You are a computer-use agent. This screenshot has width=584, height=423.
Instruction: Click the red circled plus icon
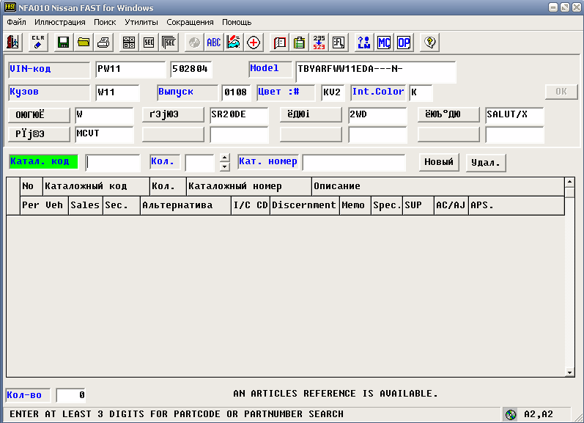pyautogui.click(x=254, y=42)
